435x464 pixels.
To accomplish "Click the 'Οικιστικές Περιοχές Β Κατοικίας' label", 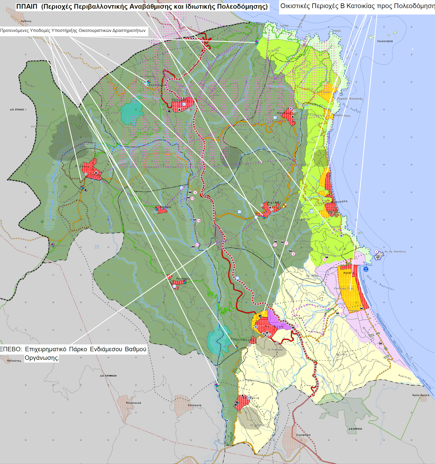I will click(357, 6).
